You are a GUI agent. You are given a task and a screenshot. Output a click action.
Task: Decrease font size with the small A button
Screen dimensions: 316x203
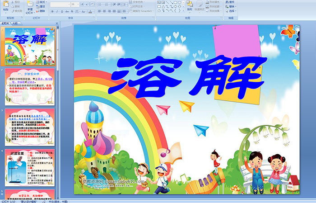coord(87,4)
